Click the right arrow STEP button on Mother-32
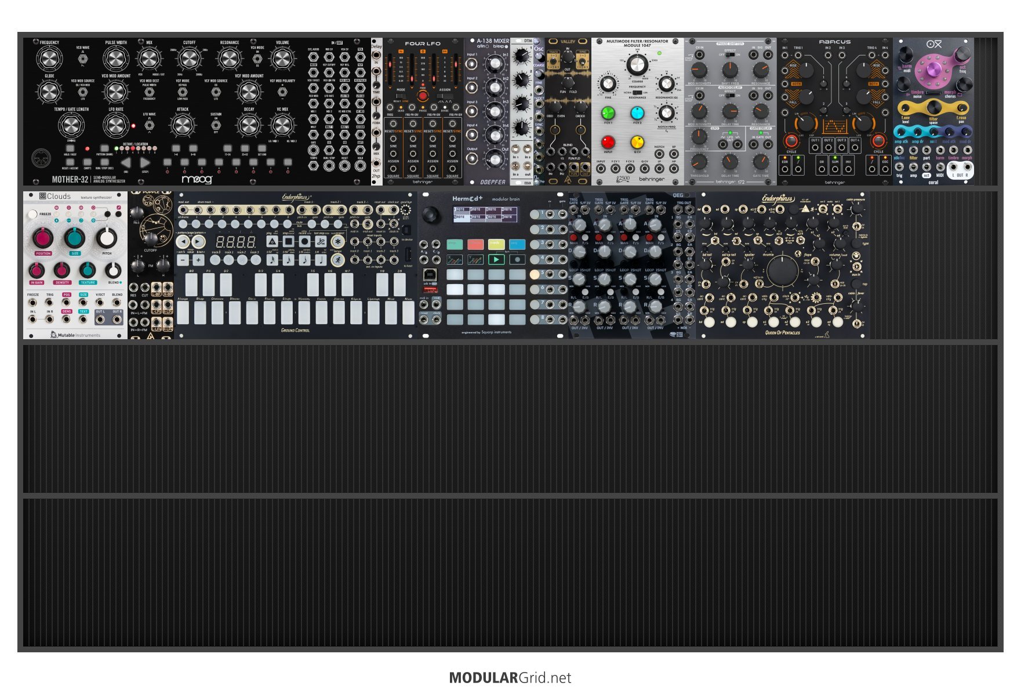Image resolution: width=1021 pixels, height=690 pixels. pos(145,163)
